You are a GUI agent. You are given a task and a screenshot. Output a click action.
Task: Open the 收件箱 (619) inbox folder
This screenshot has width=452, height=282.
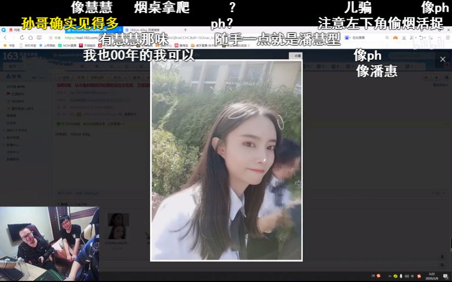[x=16, y=87]
